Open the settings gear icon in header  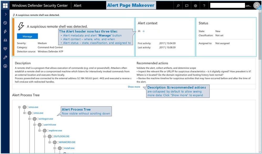(196, 6)
